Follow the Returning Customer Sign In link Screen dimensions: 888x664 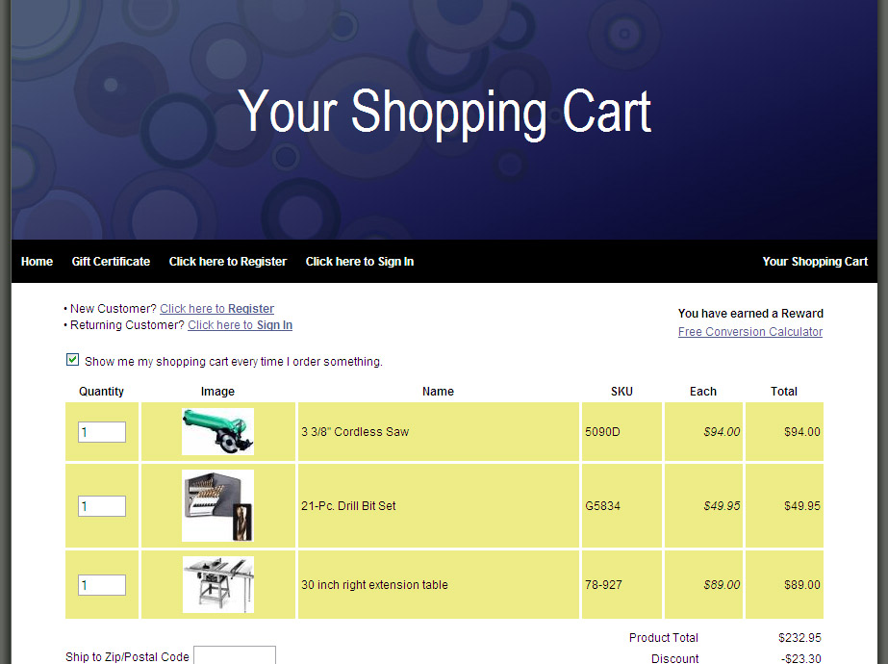(240, 325)
